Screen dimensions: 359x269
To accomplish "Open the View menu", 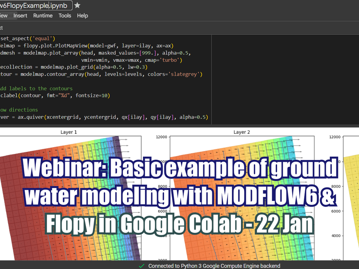I will click(3, 15).
